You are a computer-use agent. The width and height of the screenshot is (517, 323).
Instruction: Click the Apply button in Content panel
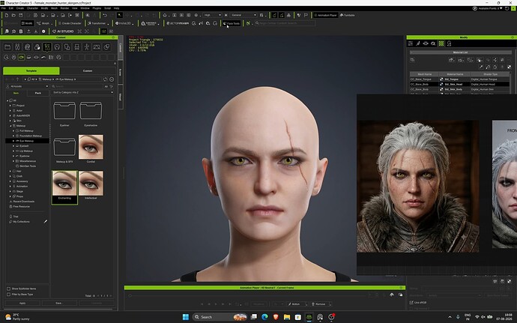(22, 303)
